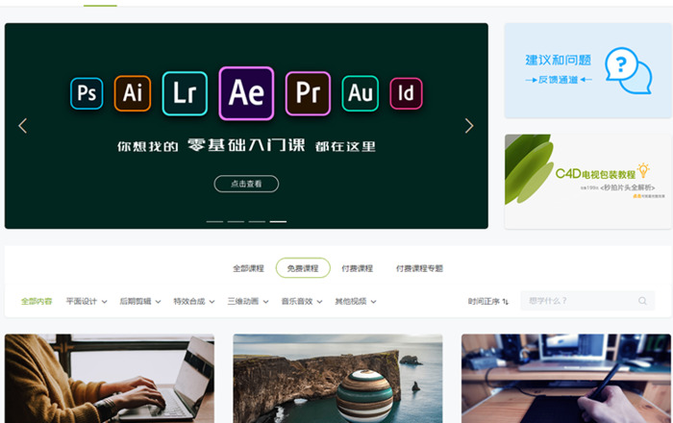Open the 建议和问题 feedback banner

pos(588,70)
